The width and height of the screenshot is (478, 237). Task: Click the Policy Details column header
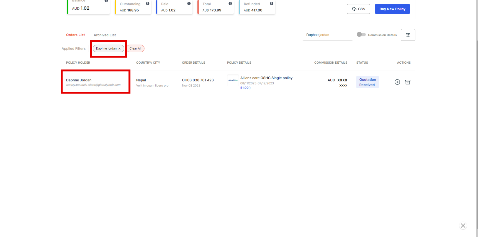[x=239, y=63]
